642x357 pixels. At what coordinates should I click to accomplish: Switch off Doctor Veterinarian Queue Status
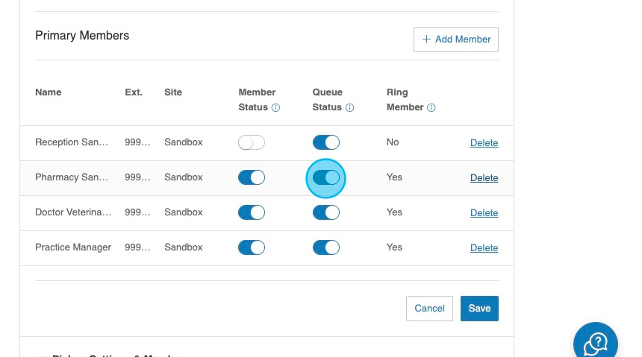pos(325,212)
